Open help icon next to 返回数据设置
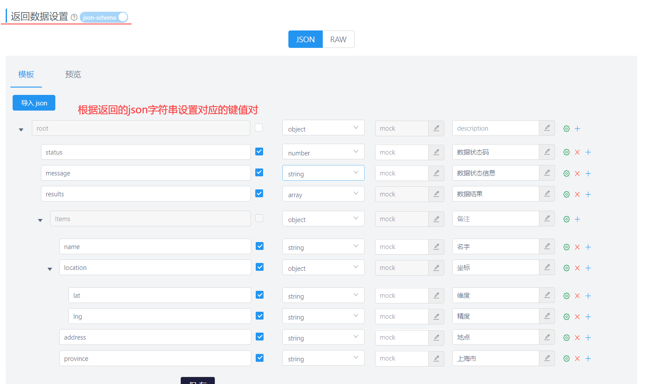Screen dimensions: 646x384 coord(74,17)
